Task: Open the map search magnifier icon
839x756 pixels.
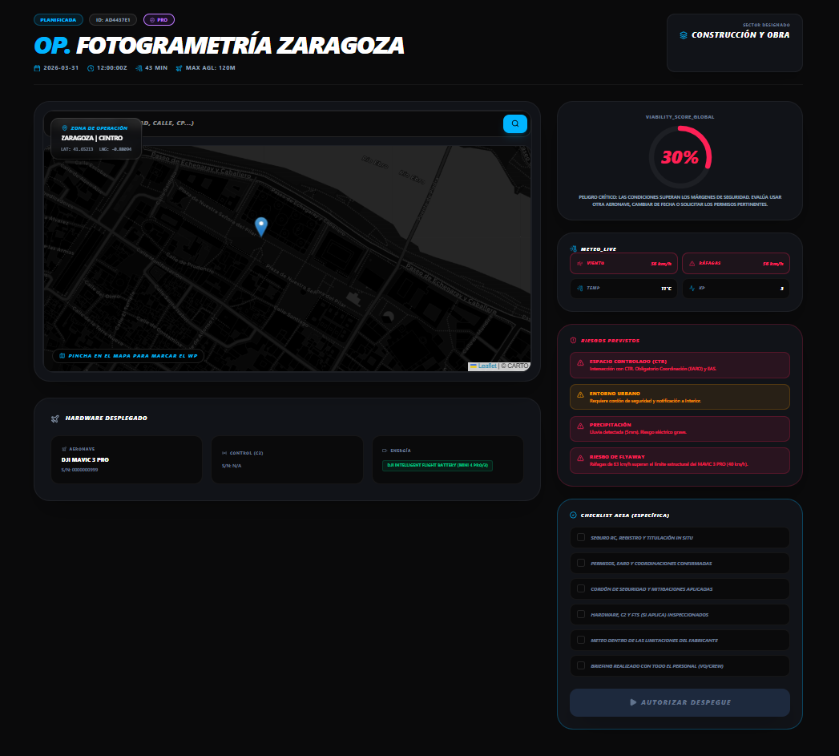Action: pos(514,123)
